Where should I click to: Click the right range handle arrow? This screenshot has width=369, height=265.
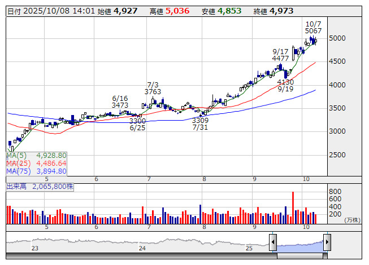[x=327, y=242]
